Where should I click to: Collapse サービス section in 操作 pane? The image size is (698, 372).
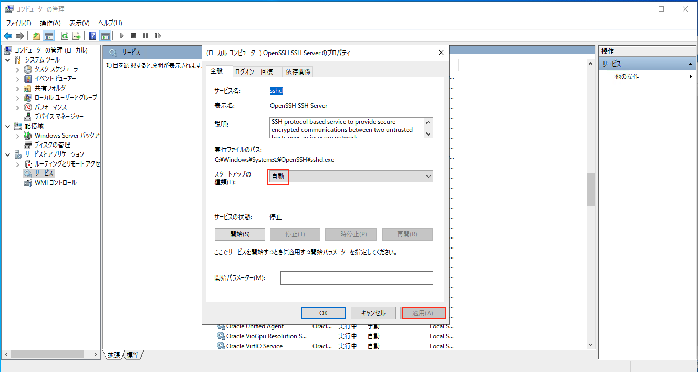tap(691, 64)
